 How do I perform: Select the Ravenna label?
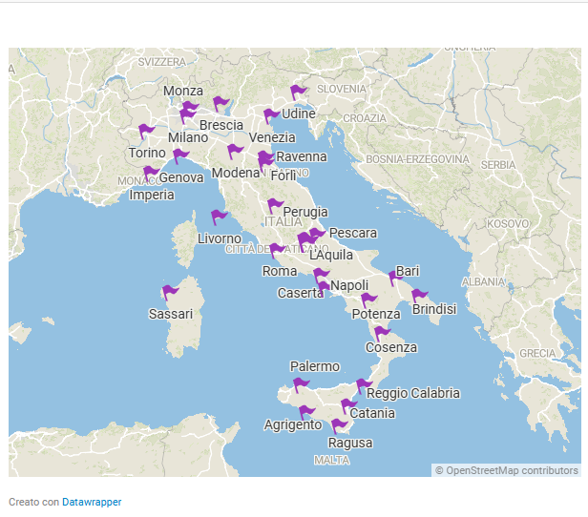pyautogui.click(x=302, y=156)
